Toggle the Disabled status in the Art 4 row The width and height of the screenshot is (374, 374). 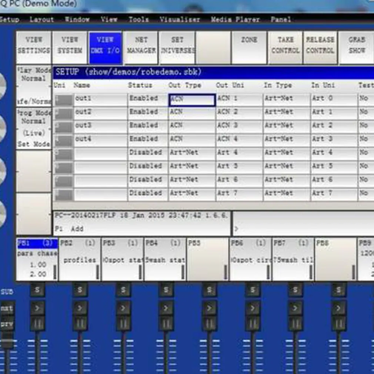coord(148,154)
